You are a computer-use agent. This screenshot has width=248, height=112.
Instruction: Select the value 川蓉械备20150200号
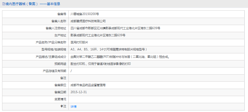(x=85, y=14)
